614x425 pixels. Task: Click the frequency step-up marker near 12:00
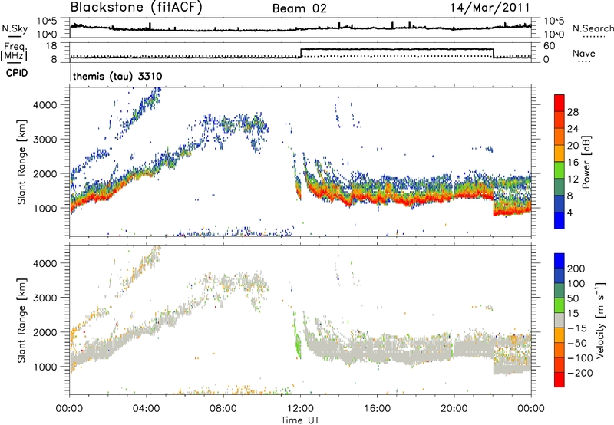(x=301, y=53)
